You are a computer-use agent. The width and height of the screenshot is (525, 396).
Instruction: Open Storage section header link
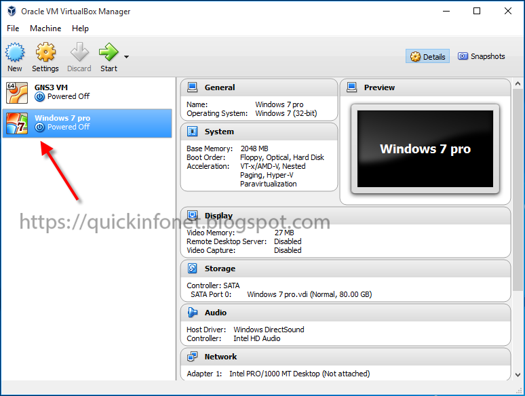tap(220, 269)
